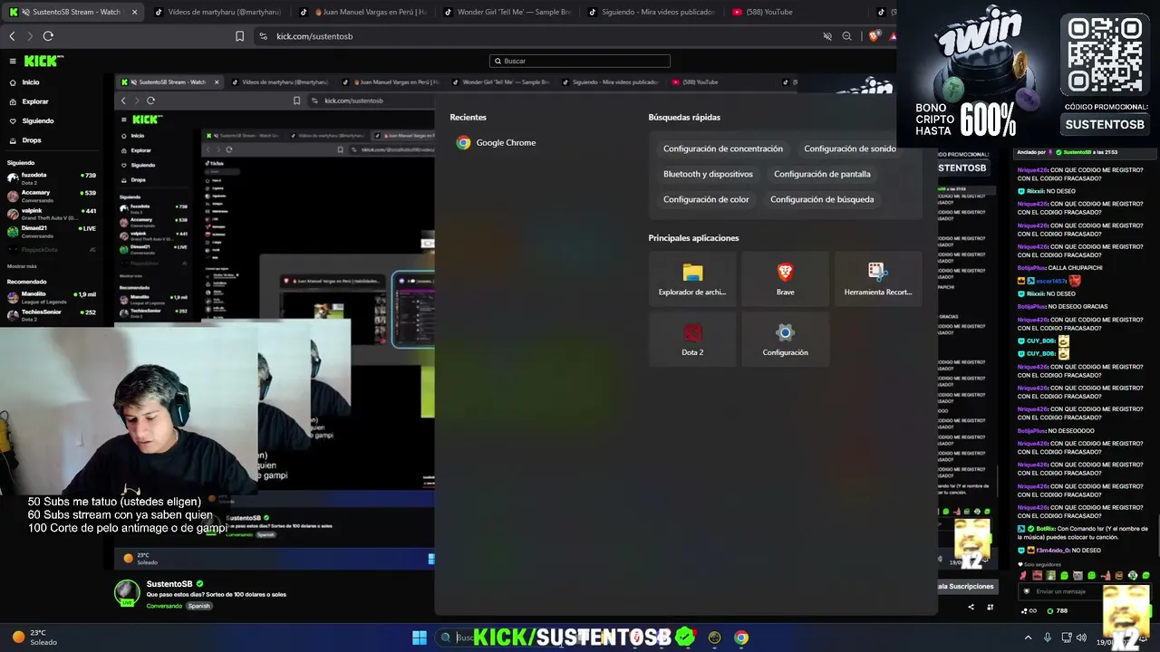
Task: Bookmark the page in the topmost address bar
Action: [x=239, y=36]
